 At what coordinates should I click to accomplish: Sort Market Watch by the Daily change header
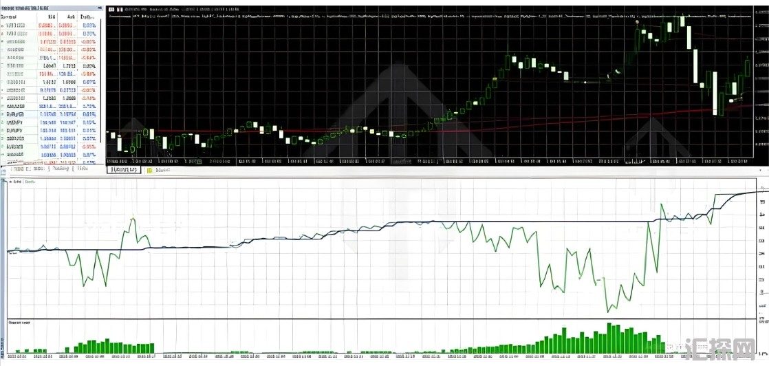click(88, 17)
